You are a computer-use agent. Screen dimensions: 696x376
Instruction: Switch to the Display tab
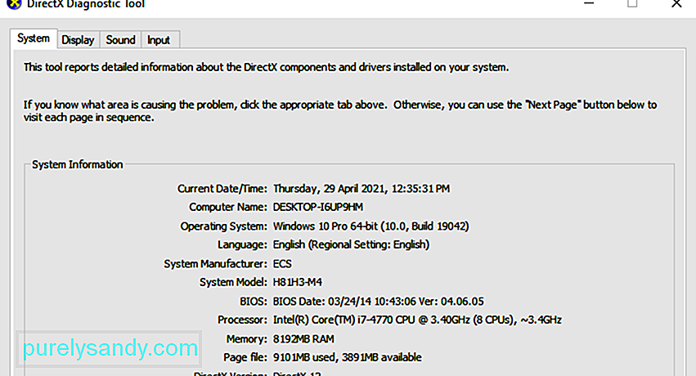click(79, 40)
